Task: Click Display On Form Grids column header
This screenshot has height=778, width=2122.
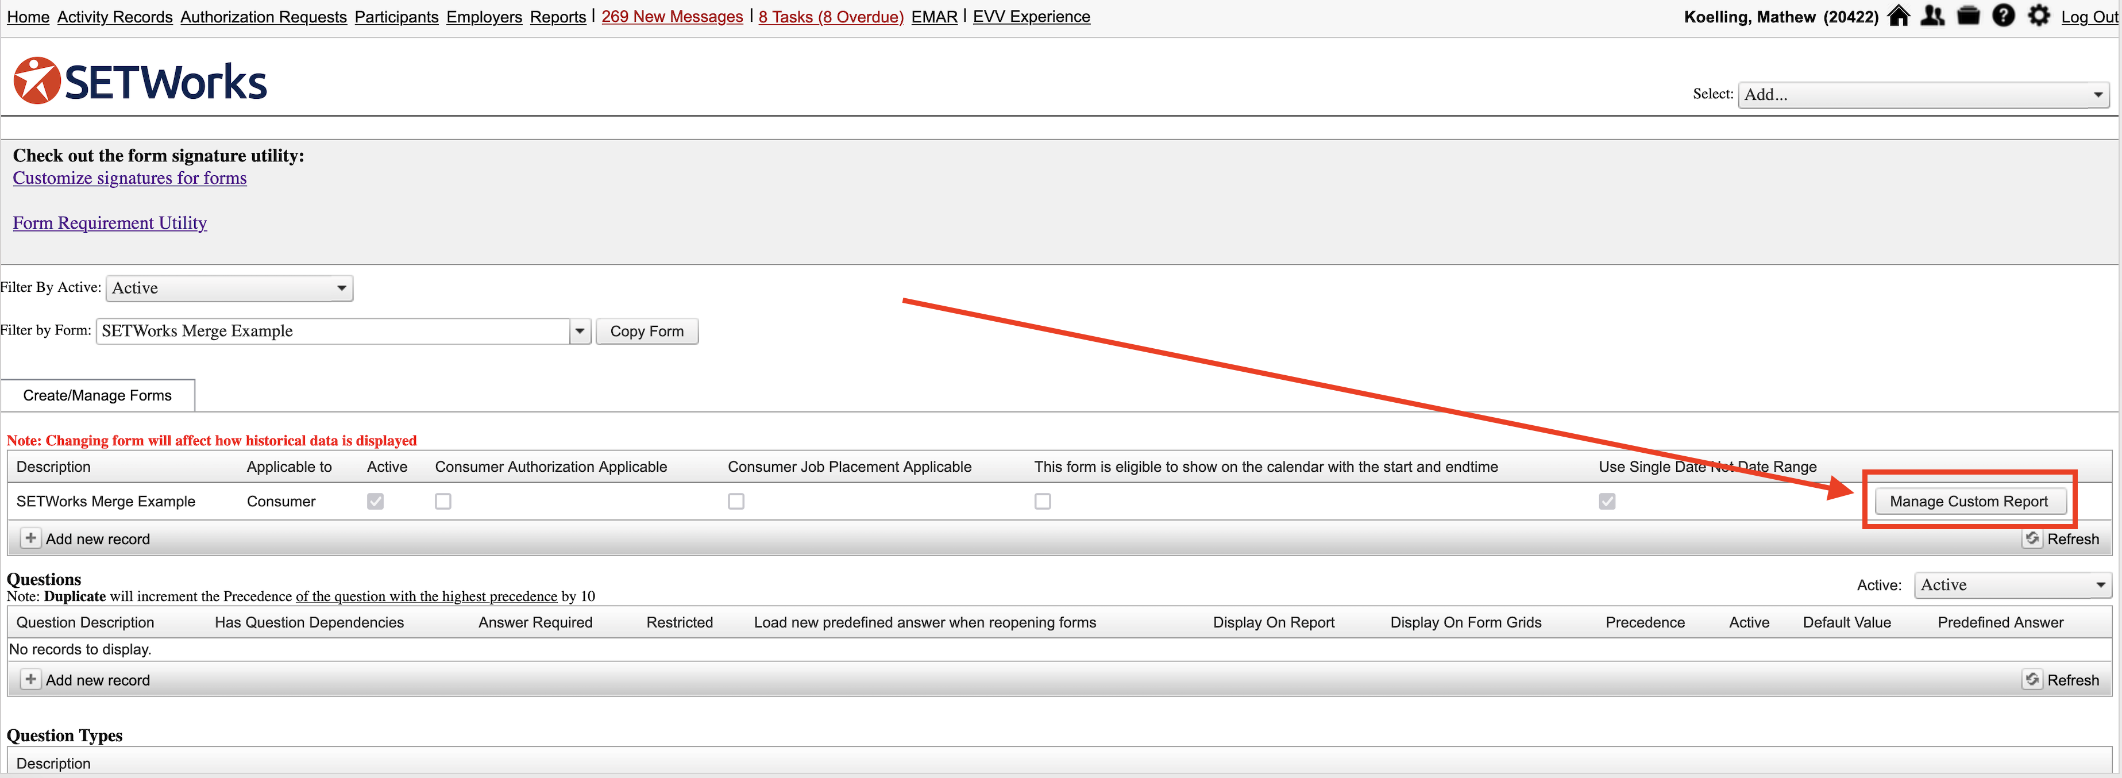Action: pos(1465,622)
